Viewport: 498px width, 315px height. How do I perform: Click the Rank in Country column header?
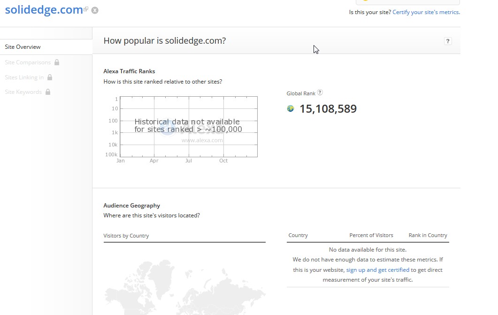pos(428,235)
